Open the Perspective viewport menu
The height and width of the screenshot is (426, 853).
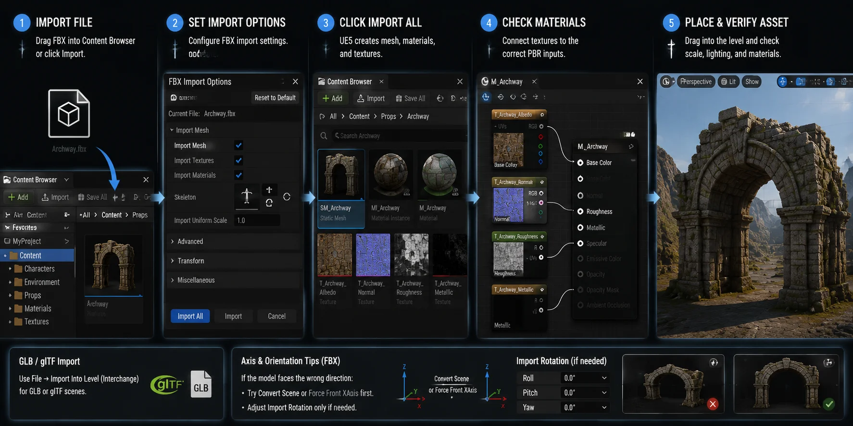695,82
